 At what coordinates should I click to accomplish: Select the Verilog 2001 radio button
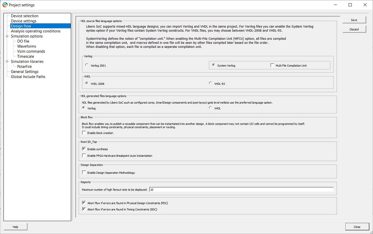87,65
